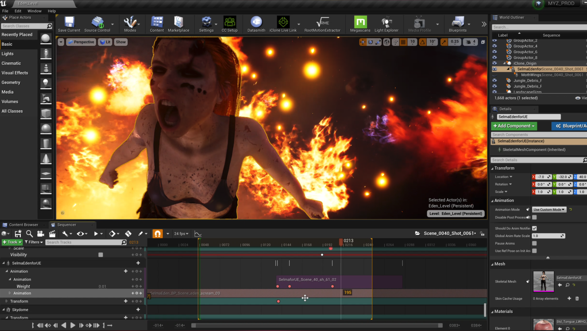The image size is (587, 331).
Task: Open the Filters dropdown in Sequencer
Action: tap(34, 242)
